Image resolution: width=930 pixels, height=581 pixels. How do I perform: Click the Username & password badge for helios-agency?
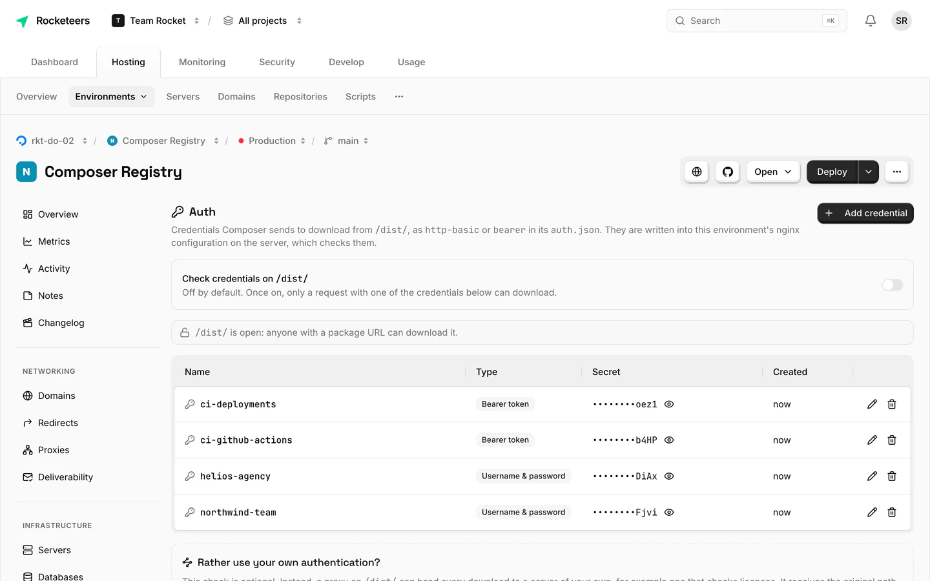[x=523, y=476]
